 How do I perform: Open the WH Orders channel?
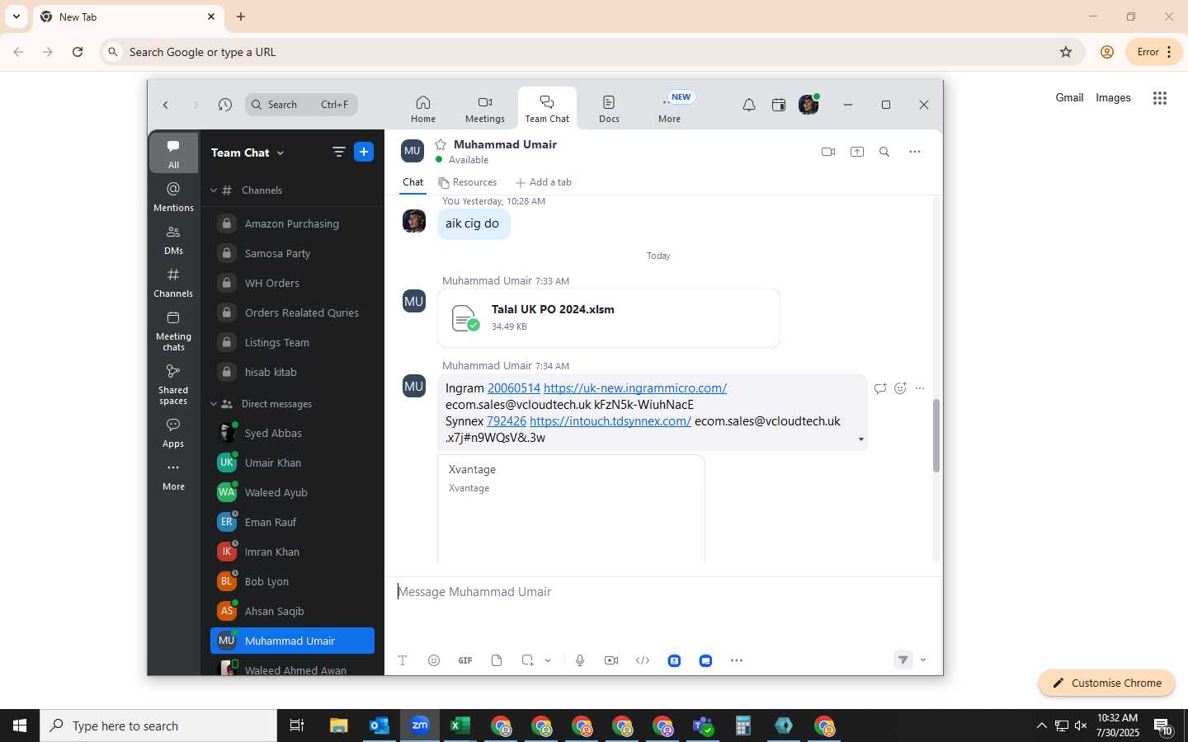(x=292, y=283)
